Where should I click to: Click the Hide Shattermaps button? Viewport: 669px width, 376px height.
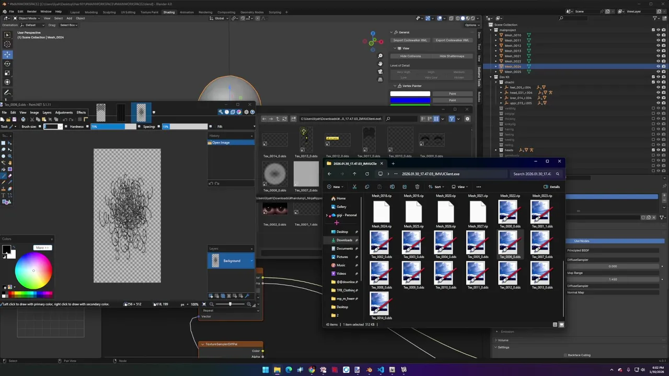452,56
